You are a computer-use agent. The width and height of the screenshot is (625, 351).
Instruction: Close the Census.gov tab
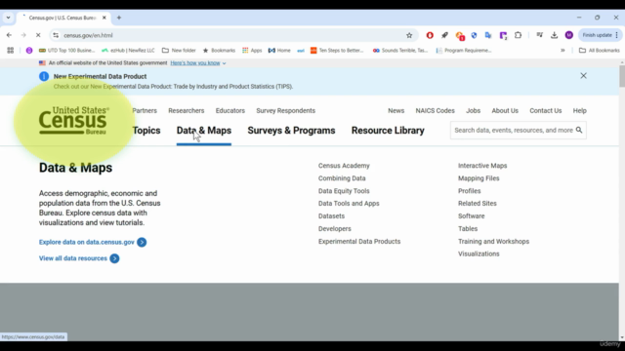(x=104, y=18)
